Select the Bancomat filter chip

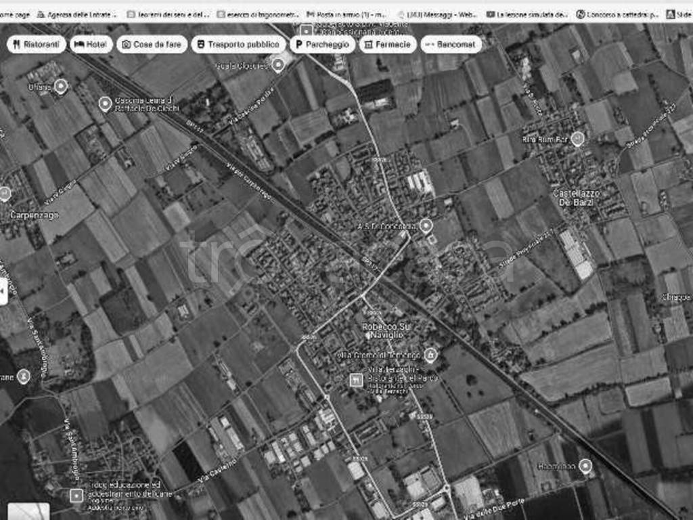(x=451, y=44)
